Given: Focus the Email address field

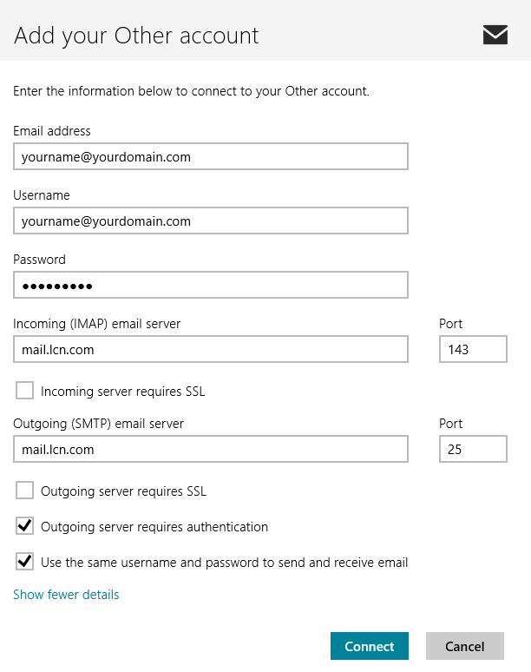Looking at the screenshot, I should tap(211, 156).
